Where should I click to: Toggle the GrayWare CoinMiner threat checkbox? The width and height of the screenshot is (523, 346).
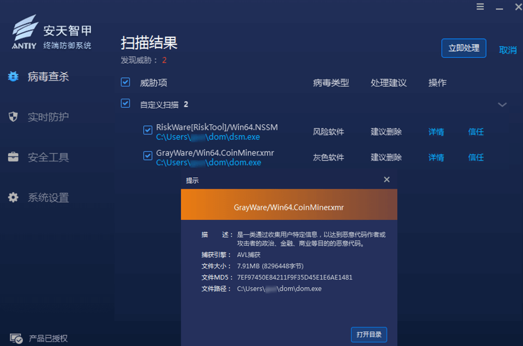147,156
